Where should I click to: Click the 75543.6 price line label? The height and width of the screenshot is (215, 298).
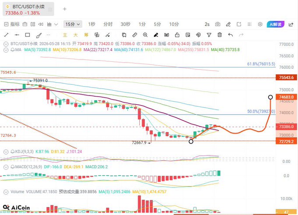[286, 78]
